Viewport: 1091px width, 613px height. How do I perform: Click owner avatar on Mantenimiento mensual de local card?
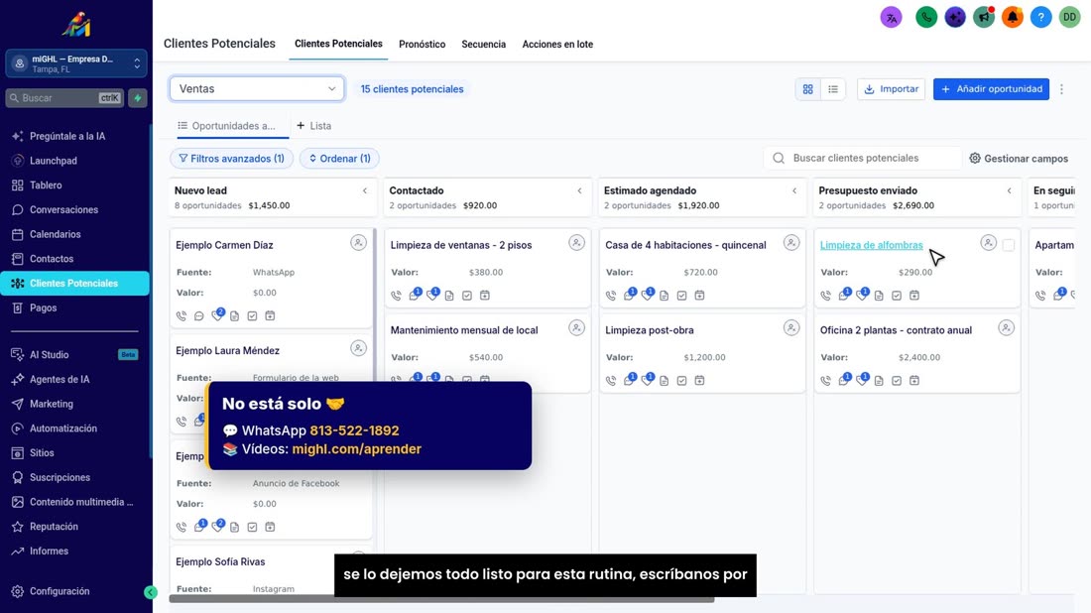(x=576, y=327)
